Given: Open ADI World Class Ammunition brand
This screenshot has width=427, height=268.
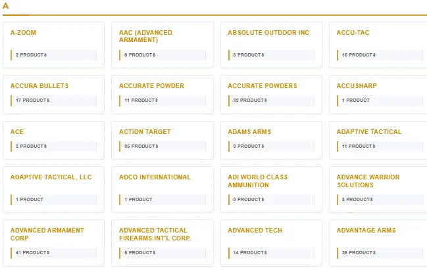Looking at the screenshot, I should (258, 181).
